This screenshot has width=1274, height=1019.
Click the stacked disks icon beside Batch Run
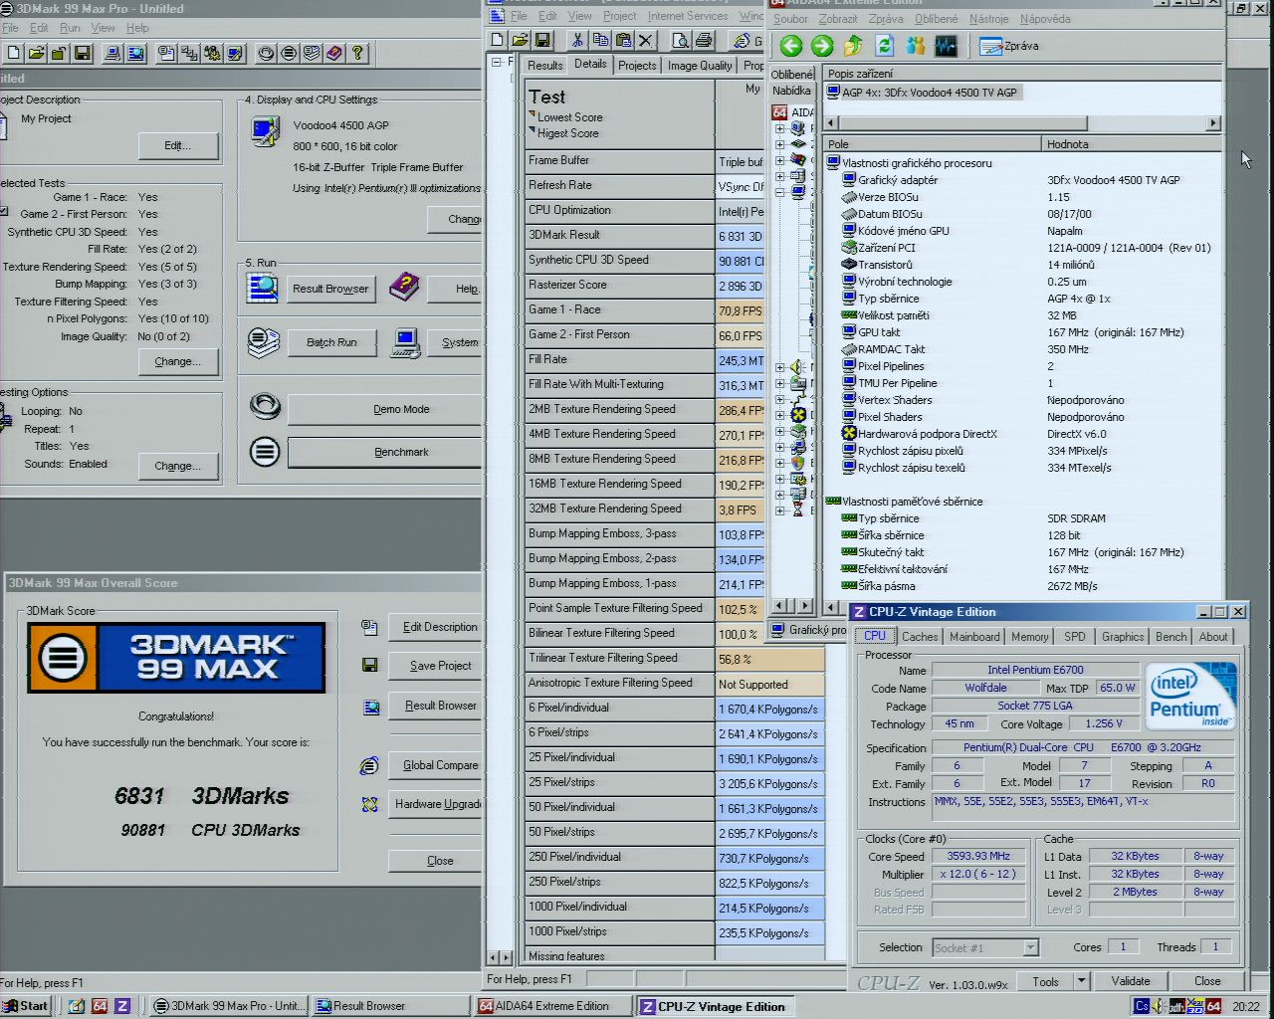coord(264,342)
